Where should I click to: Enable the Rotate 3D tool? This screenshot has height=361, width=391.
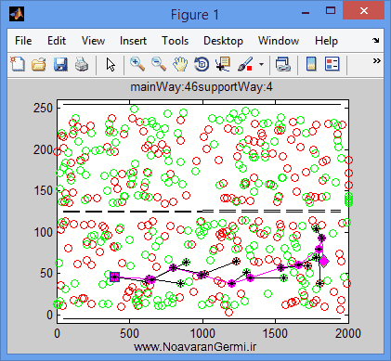click(202, 64)
